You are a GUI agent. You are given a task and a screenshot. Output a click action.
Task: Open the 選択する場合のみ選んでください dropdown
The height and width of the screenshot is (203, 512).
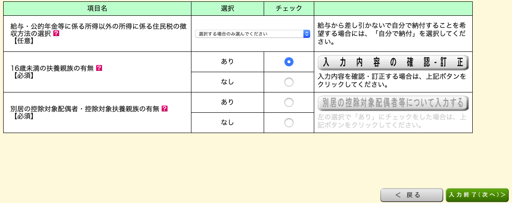252,34
